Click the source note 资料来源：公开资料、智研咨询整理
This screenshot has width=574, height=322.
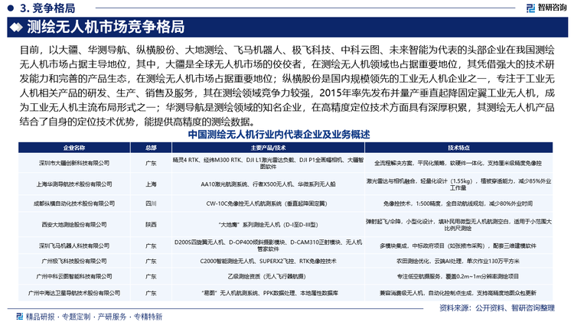[497, 308]
